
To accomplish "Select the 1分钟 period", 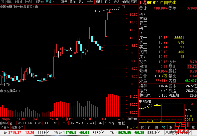I will (x=18, y=2).
